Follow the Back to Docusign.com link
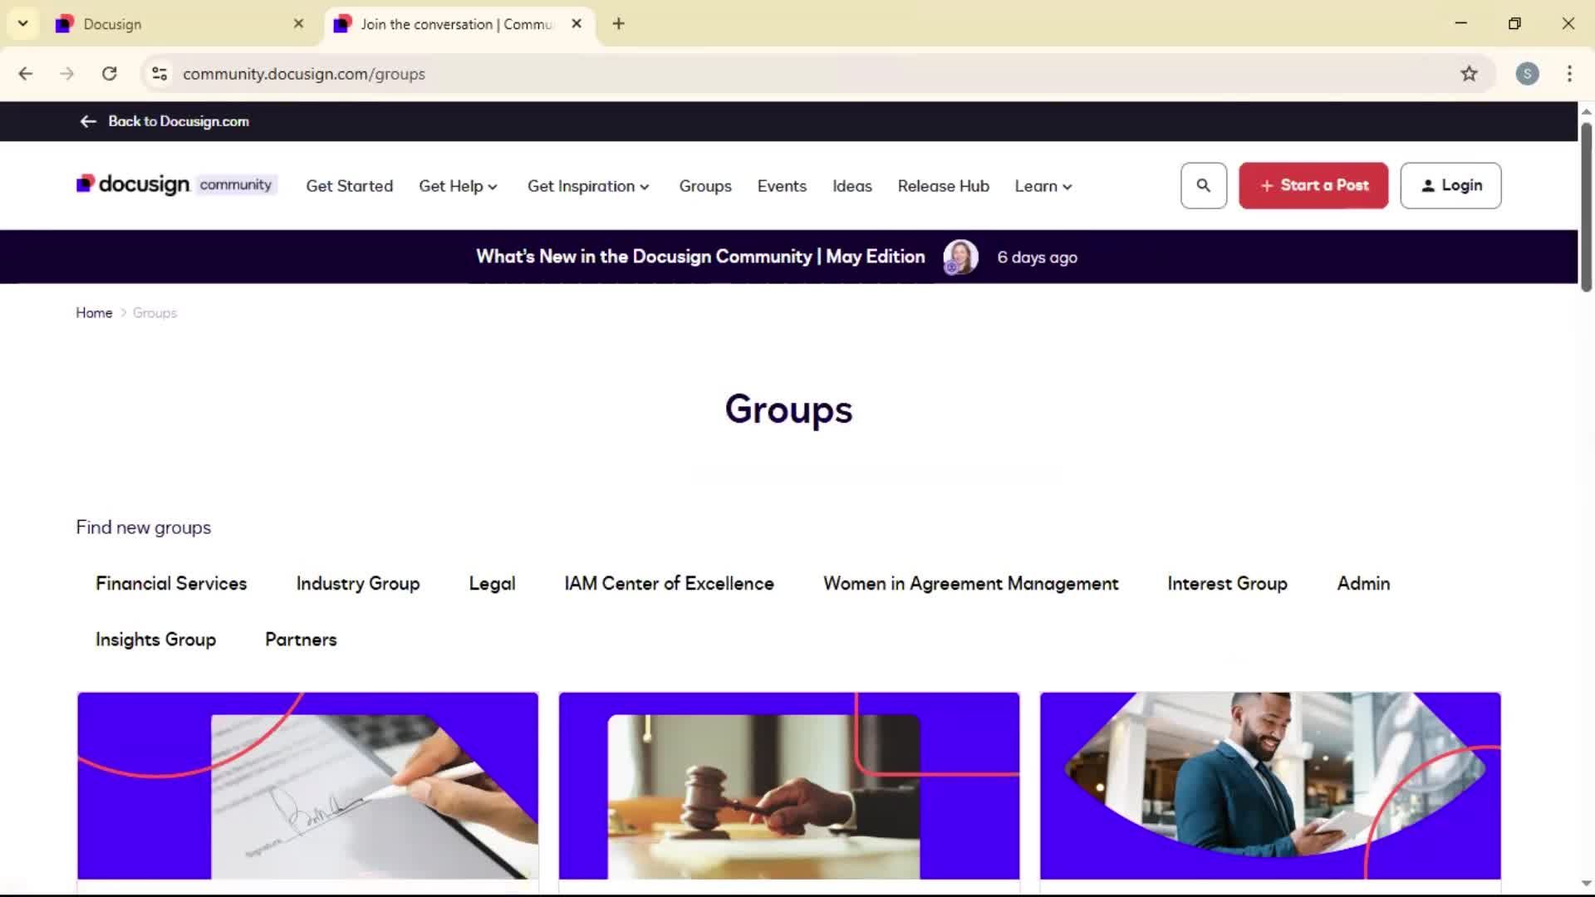The image size is (1595, 897). point(179,121)
